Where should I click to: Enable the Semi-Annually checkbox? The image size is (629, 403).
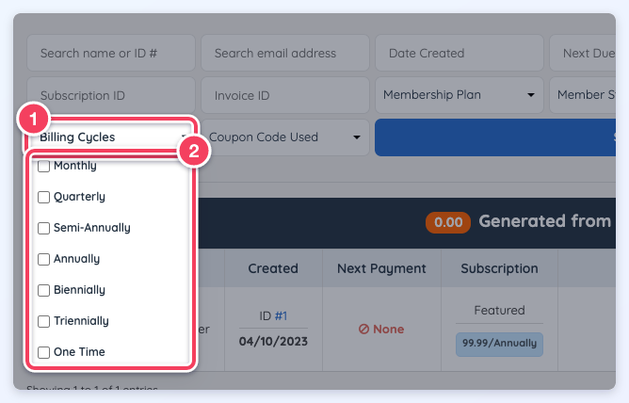(43, 228)
